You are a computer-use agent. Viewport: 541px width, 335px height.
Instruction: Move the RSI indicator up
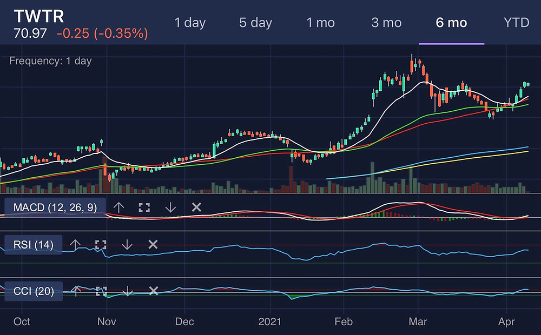(x=75, y=245)
